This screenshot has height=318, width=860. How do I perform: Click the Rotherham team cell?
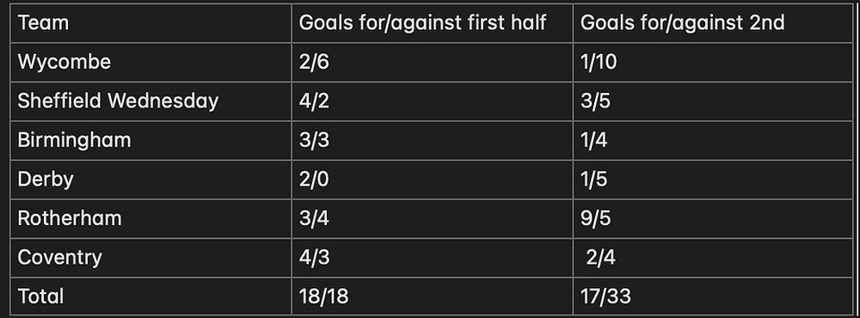[x=150, y=218]
